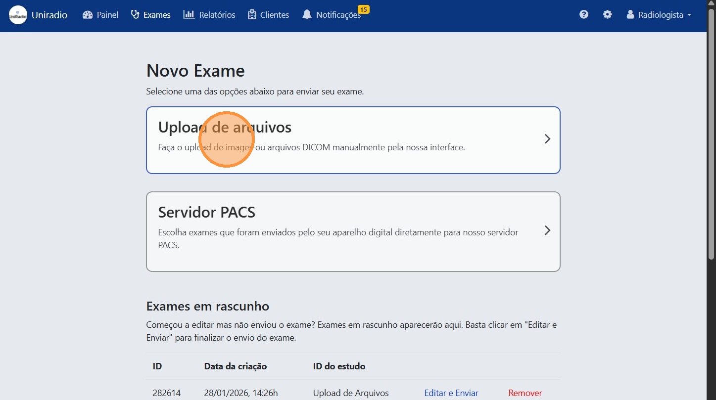Click the Uniradio logo
The height and width of the screenshot is (400, 716).
[x=17, y=14]
